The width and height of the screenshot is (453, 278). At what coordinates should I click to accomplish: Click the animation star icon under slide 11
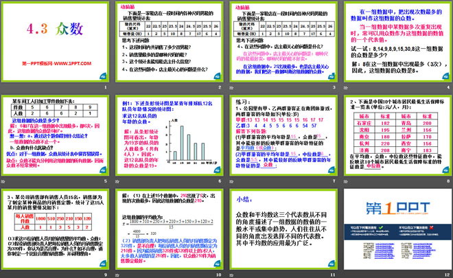[x=231, y=275]
